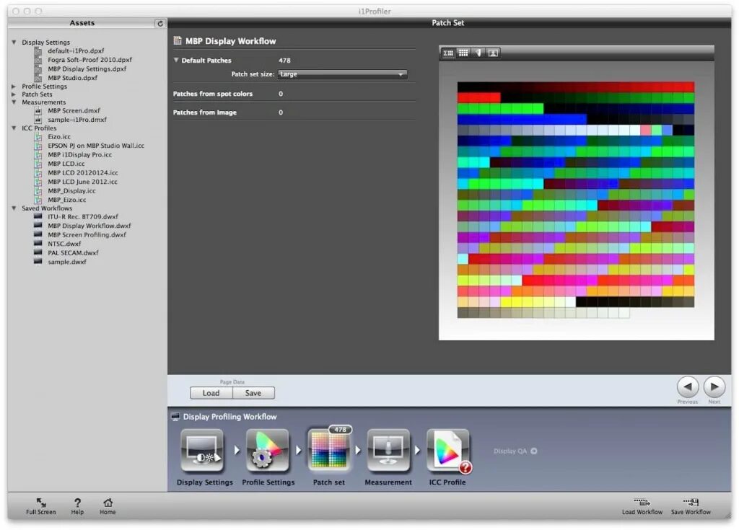
Task: Select MBP Studio.dpxf
Action: tap(72, 78)
